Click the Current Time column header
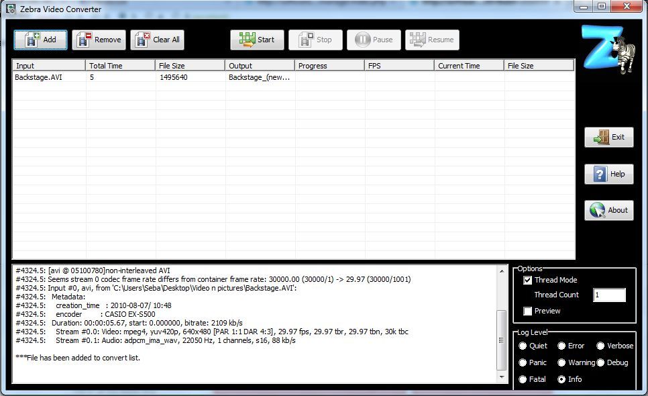 coord(469,66)
